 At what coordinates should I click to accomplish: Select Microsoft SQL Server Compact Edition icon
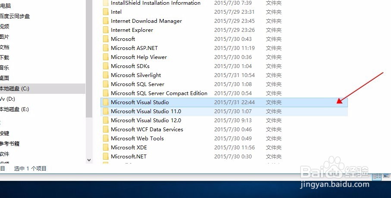106,93
